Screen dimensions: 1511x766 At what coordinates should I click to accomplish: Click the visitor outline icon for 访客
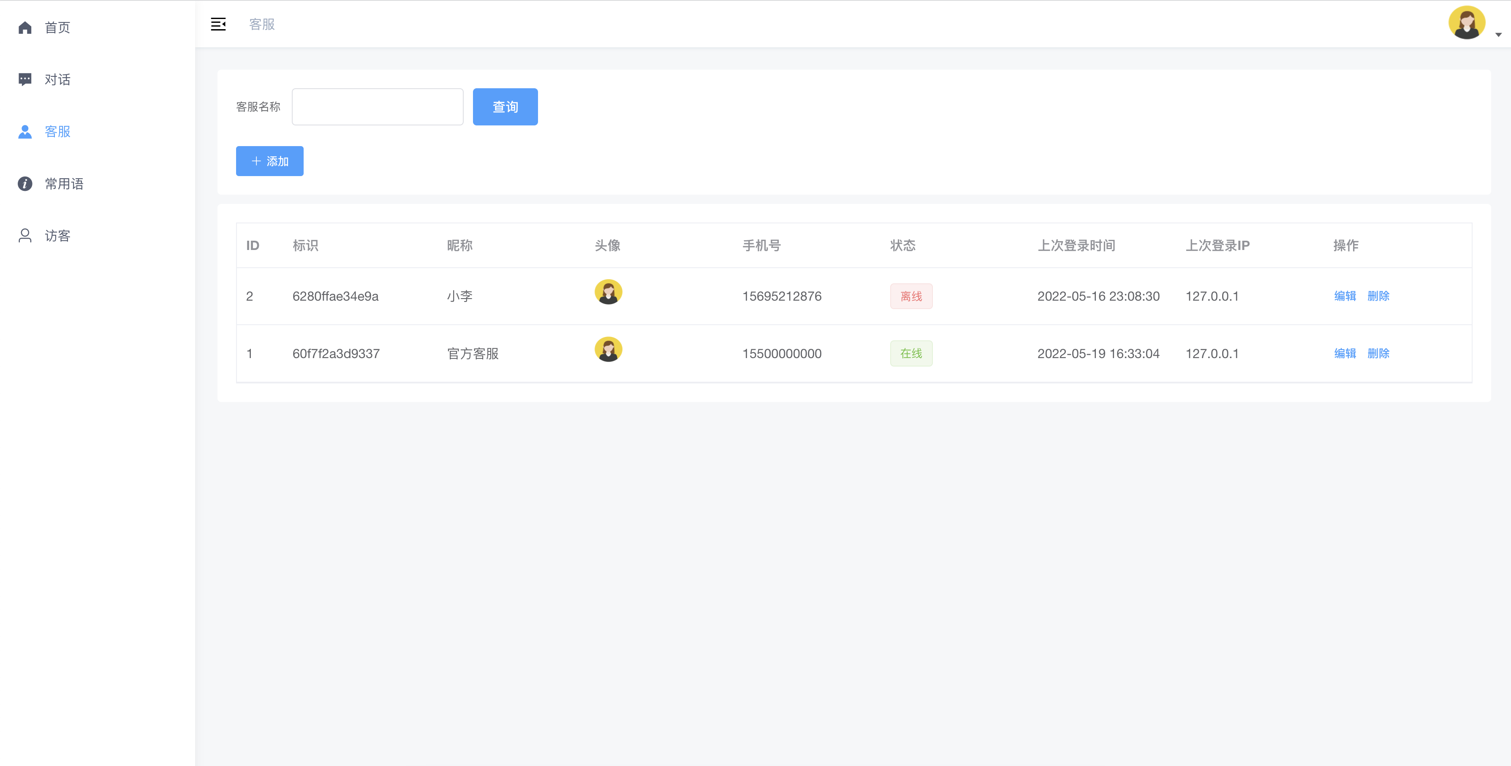24,236
